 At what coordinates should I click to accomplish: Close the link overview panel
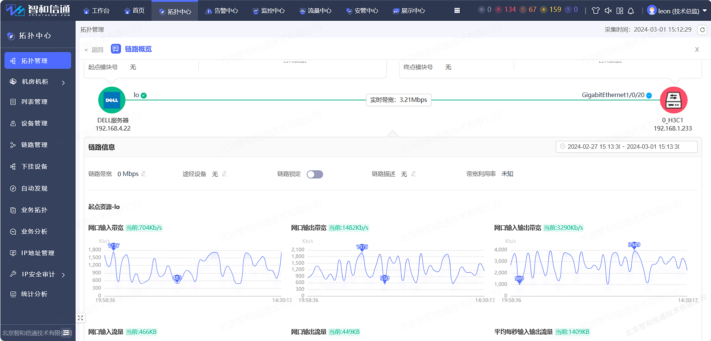coord(697,49)
